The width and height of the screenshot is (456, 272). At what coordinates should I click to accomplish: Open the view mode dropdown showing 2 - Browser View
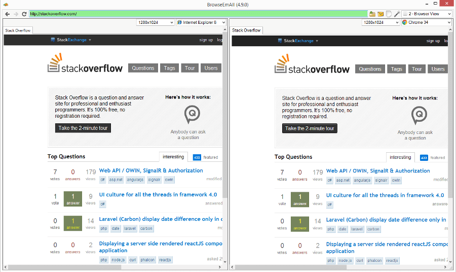click(x=427, y=14)
